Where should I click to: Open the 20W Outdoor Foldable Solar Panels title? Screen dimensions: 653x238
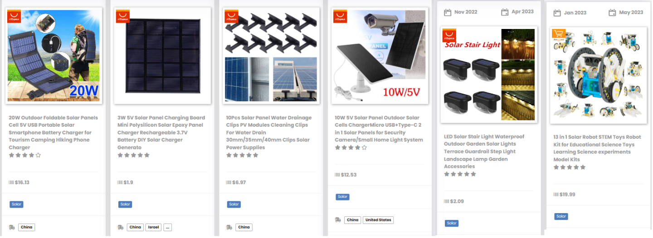54,133
